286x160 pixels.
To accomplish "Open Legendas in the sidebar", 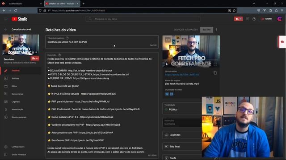I will click(21, 102).
